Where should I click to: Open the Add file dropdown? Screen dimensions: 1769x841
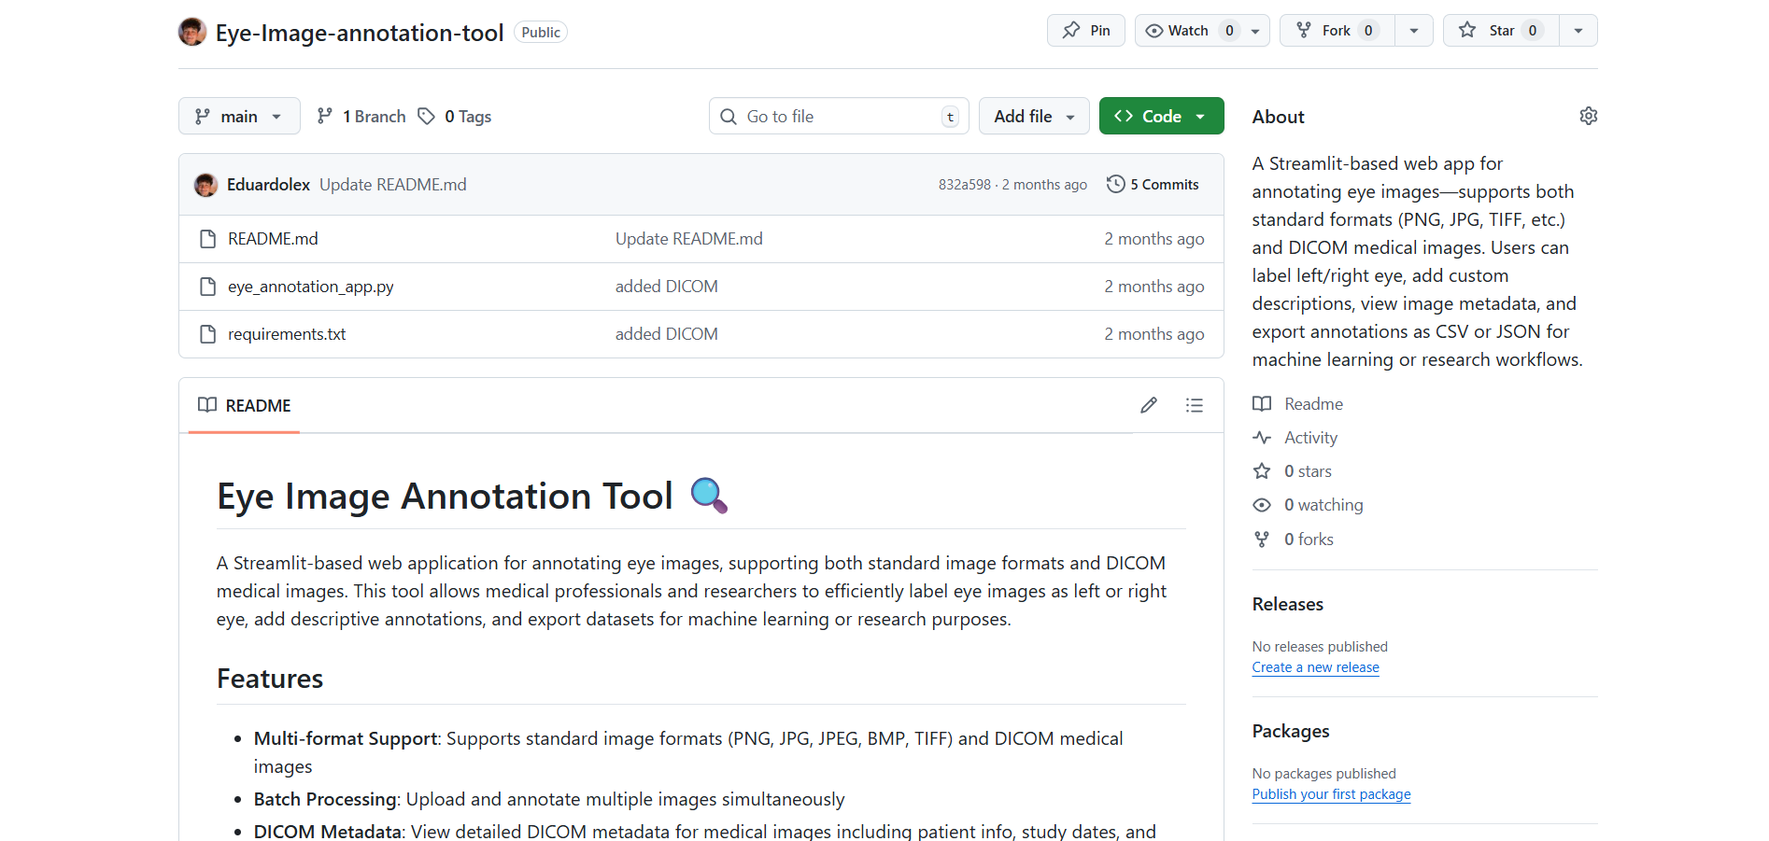pyautogui.click(x=1034, y=117)
